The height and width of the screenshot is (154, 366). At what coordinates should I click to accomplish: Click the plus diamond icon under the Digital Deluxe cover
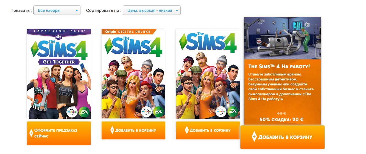(x=112, y=130)
